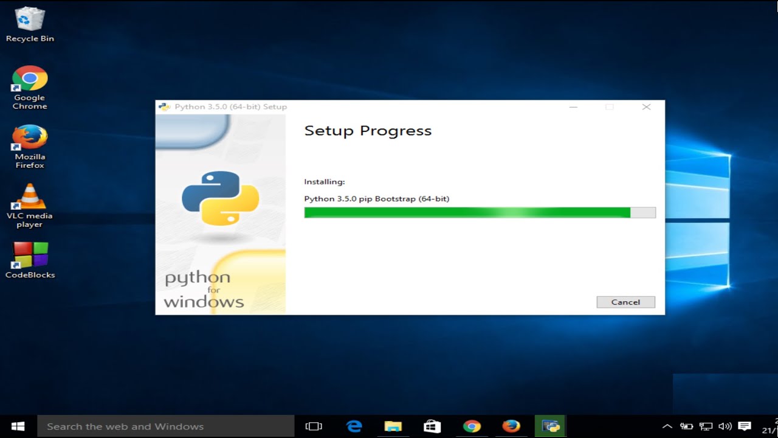Click the Python setup icon on the taskbar
The width and height of the screenshot is (778, 438).
click(x=550, y=426)
